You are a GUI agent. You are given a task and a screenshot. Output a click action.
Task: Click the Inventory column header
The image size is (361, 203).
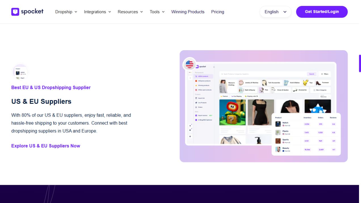coord(307,118)
